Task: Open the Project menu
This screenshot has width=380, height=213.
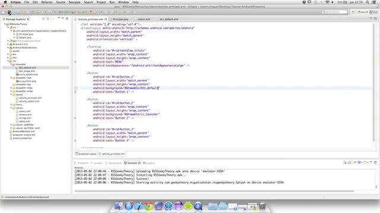Action: pos(101,2)
